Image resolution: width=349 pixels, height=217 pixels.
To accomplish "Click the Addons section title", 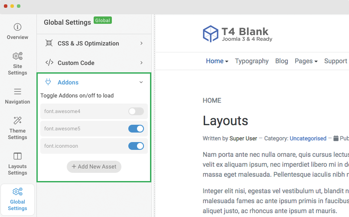I will click(68, 82).
